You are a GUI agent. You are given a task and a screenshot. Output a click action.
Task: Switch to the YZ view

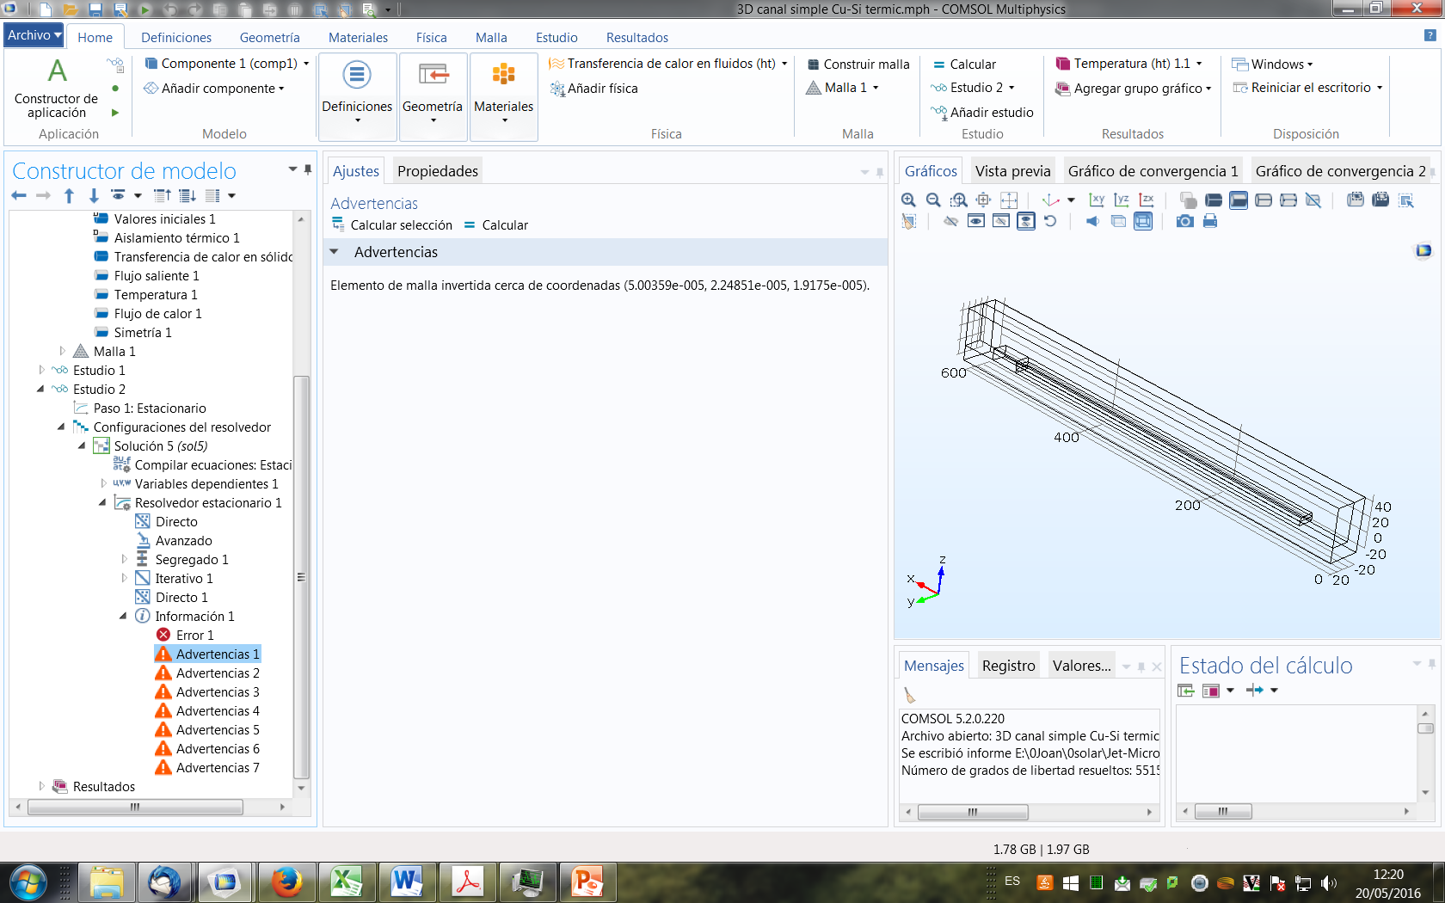coord(1122,200)
